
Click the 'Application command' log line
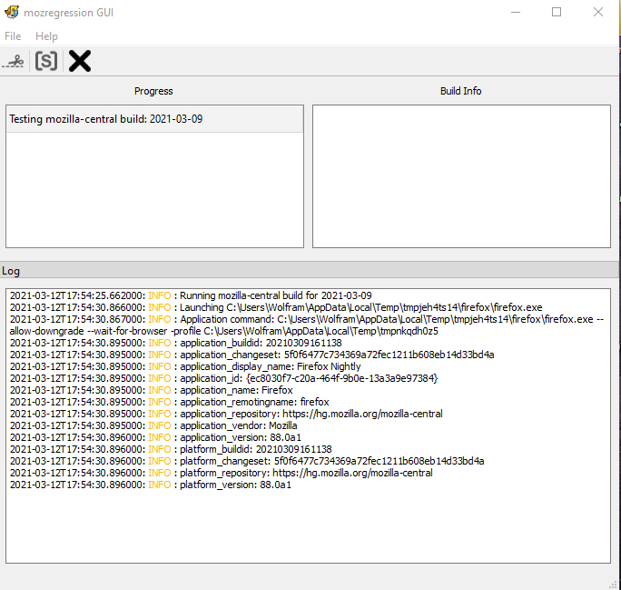tap(307, 325)
